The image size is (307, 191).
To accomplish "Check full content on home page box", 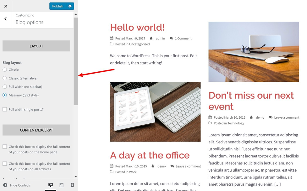I will [x=5, y=147].
